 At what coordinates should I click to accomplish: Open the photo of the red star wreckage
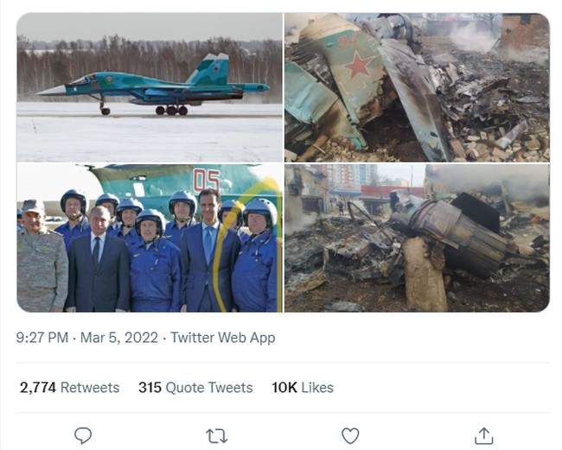[x=417, y=87]
